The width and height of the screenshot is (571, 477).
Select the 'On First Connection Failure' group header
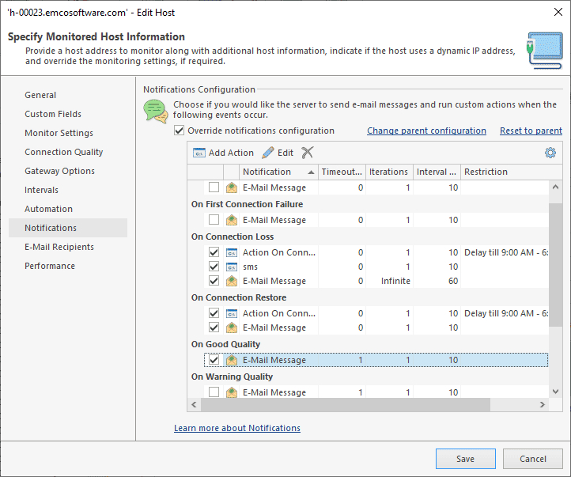pos(247,204)
